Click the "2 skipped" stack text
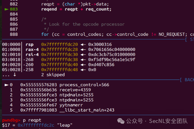Screen dimensions: 194x129 [53, 75]
